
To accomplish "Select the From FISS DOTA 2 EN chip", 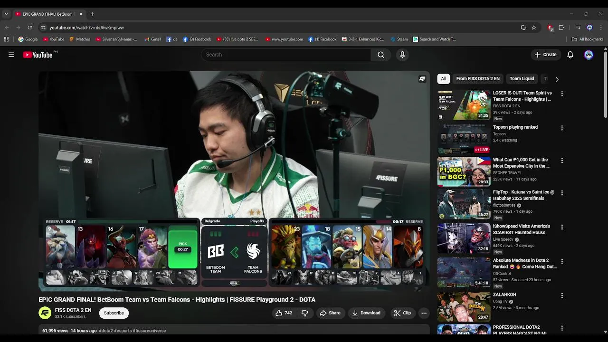I will point(478,79).
